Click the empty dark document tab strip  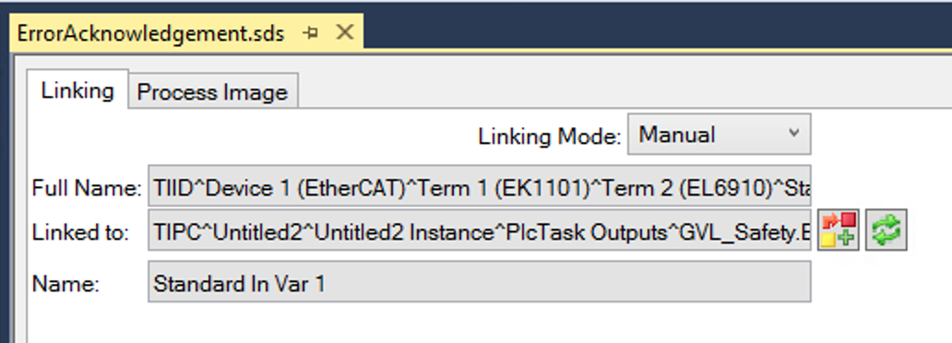coord(656,26)
